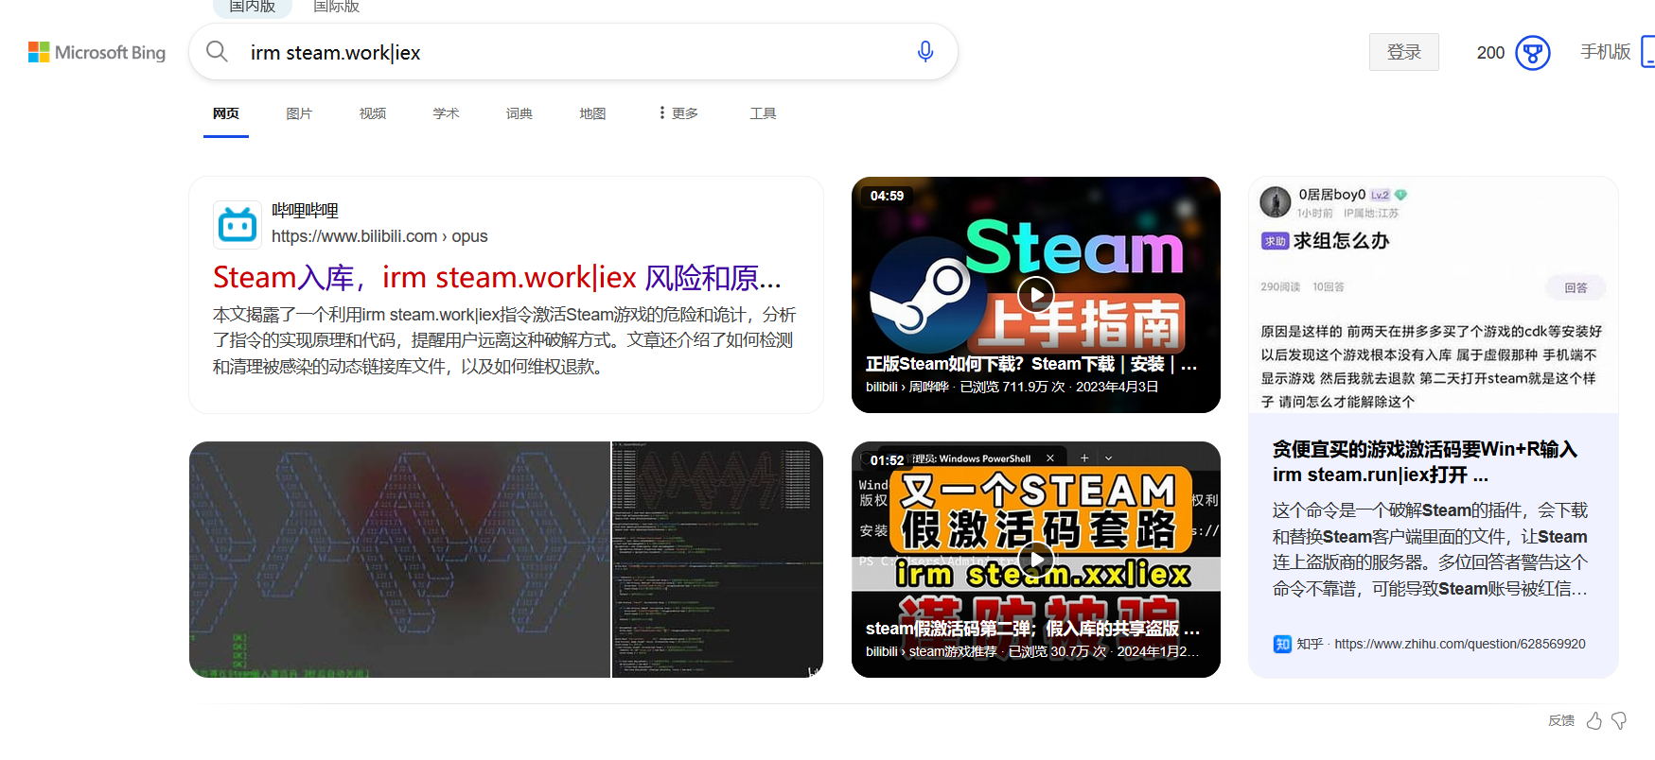
Task: Click the 回答 button in Zhihu card
Action: pos(1576,287)
